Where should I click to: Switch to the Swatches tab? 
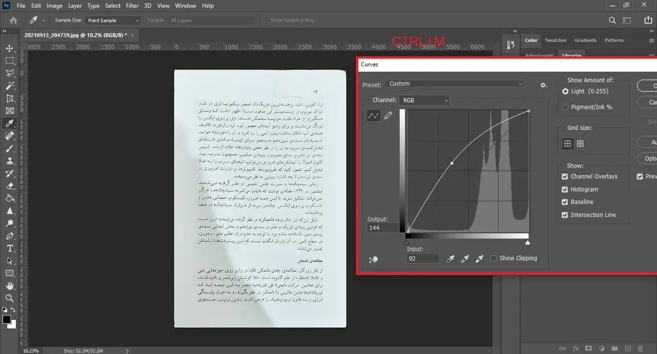point(556,41)
